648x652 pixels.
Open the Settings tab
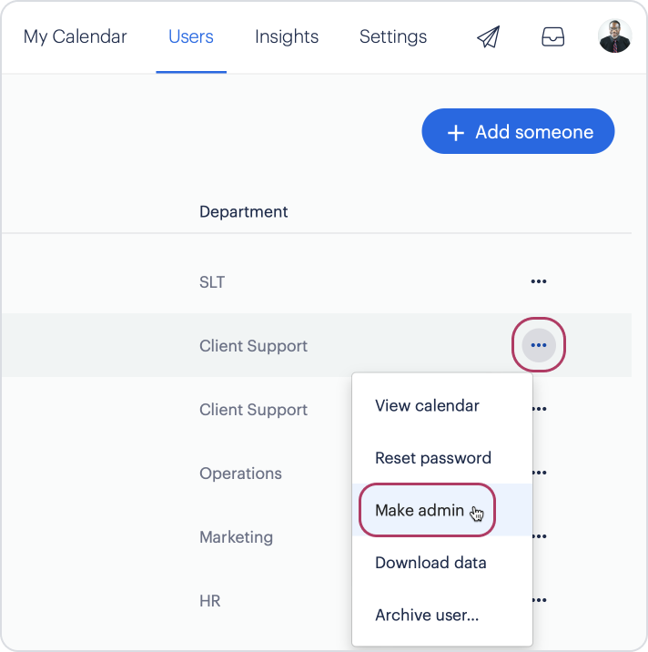click(393, 36)
